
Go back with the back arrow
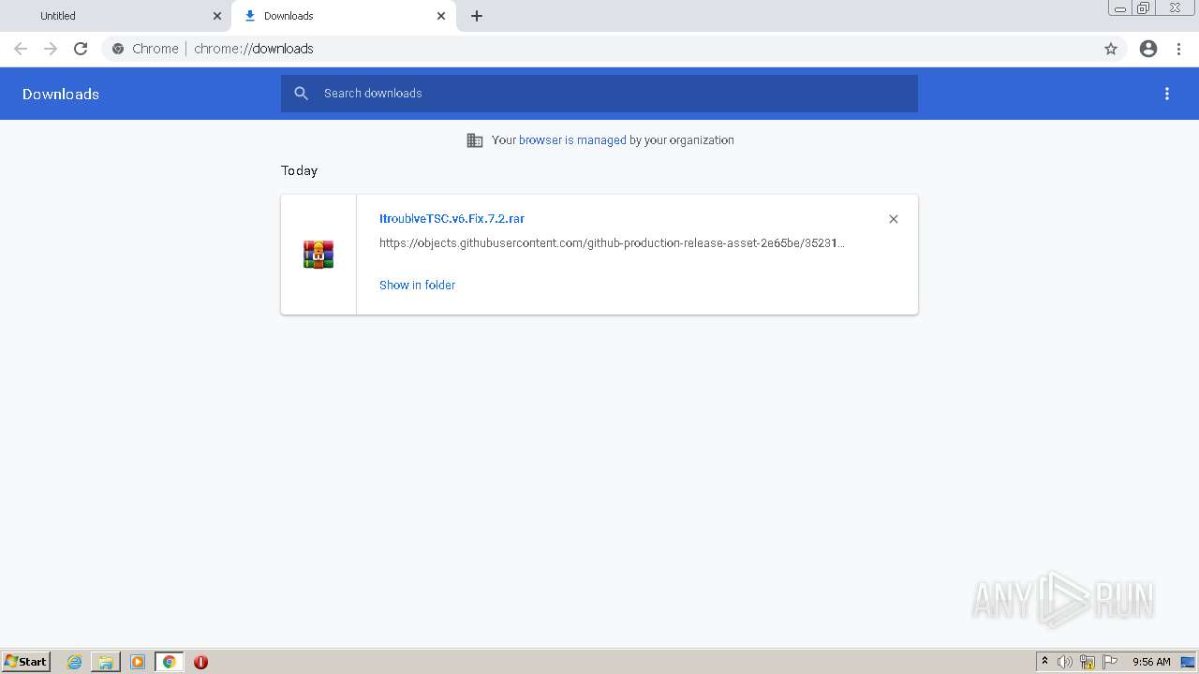[x=21, y=49]
